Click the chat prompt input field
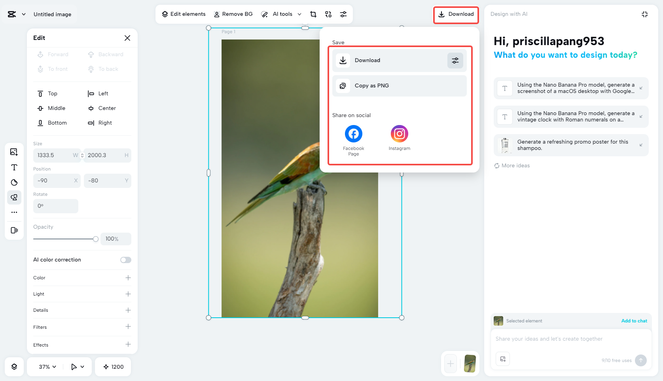The image size is (663, 381). coord(571,339)
